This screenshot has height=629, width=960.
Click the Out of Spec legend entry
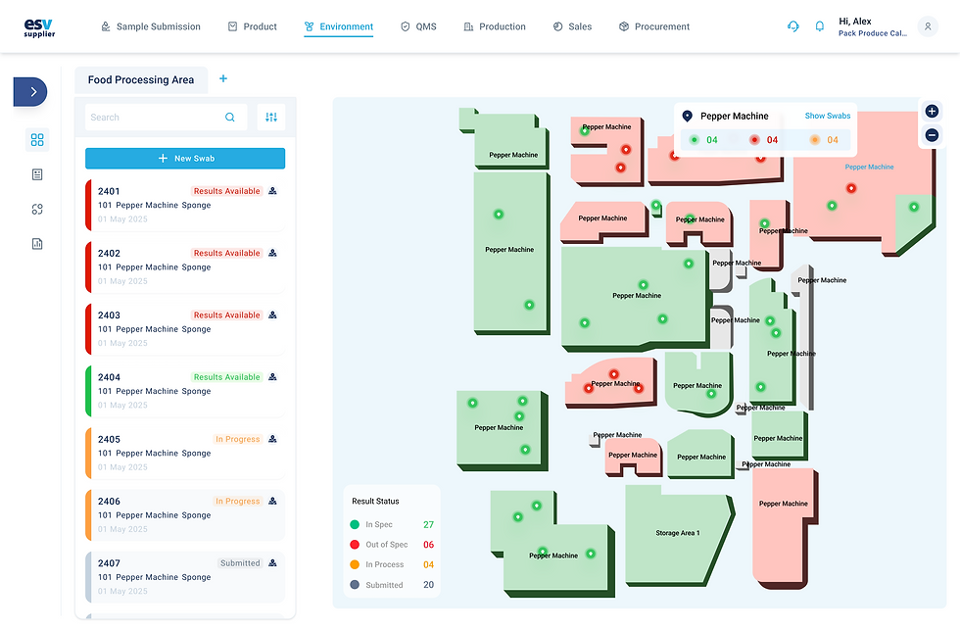(x=392, y=545)
